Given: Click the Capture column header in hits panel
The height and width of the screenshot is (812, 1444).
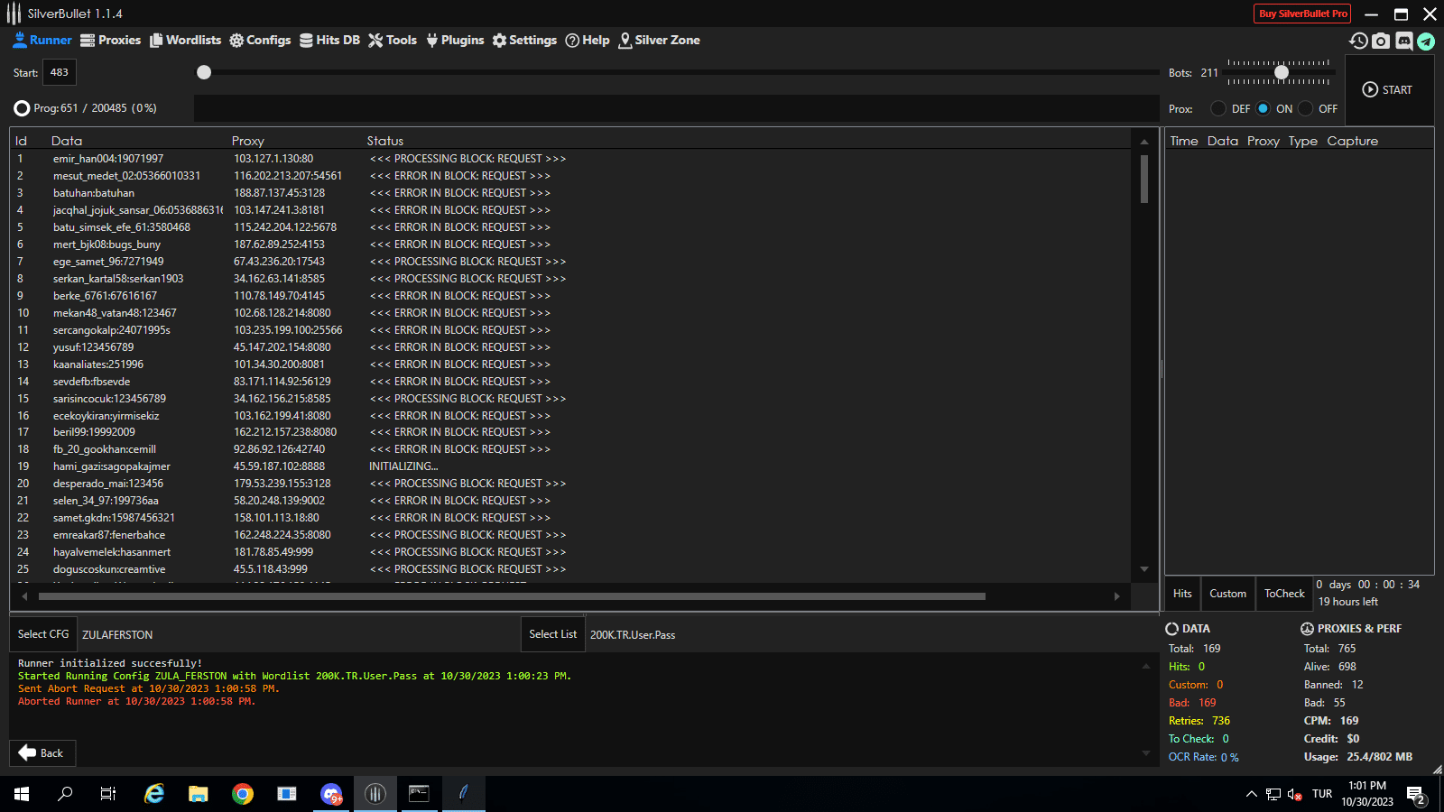Looking at the screenshot, I should click(1352, 141).
